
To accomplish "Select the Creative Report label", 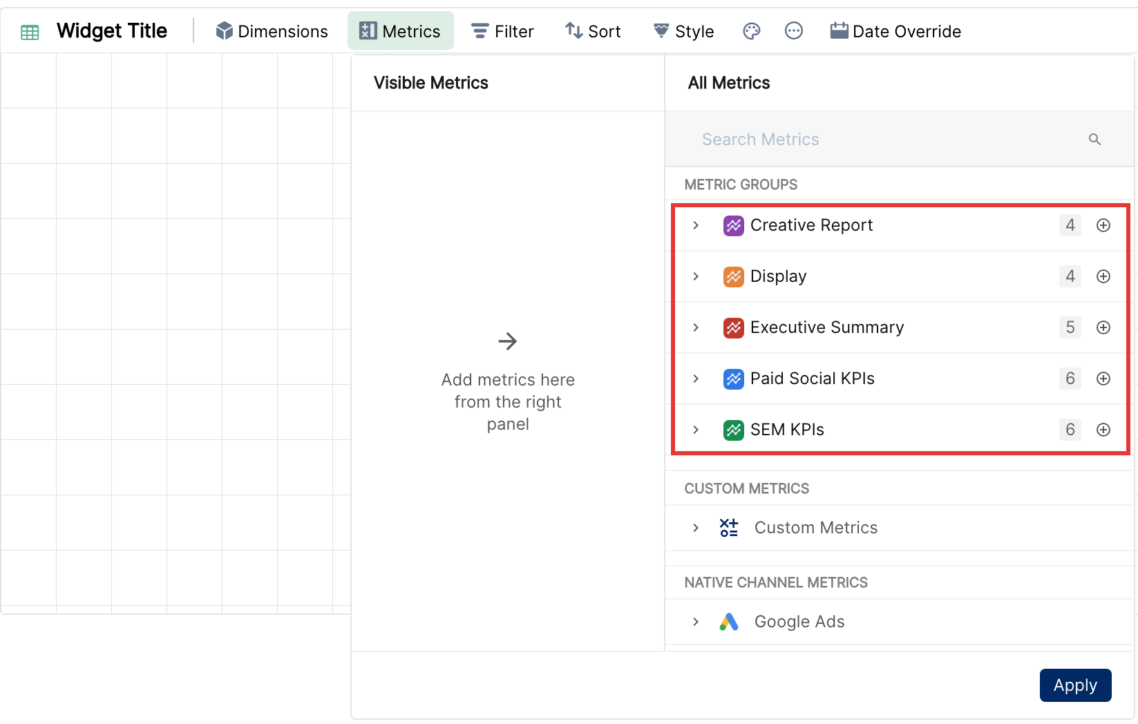I will (811, 225).
